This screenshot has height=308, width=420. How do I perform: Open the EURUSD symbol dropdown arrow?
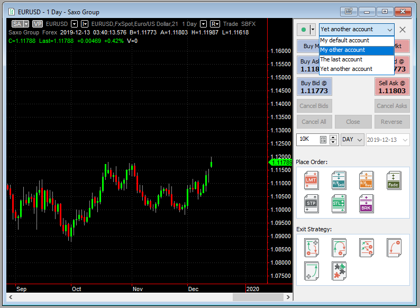[x=75, y=24]
